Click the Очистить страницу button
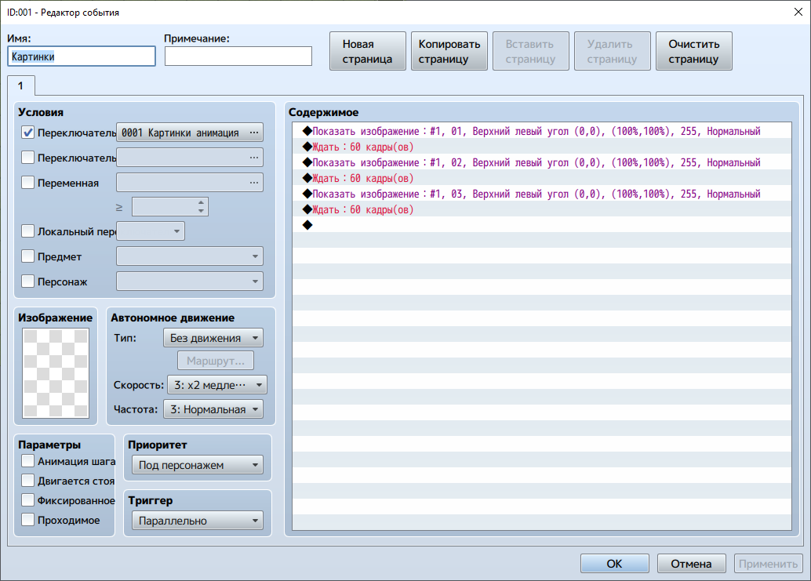This screenshot has width=811, height=581. tap(693, 51)
